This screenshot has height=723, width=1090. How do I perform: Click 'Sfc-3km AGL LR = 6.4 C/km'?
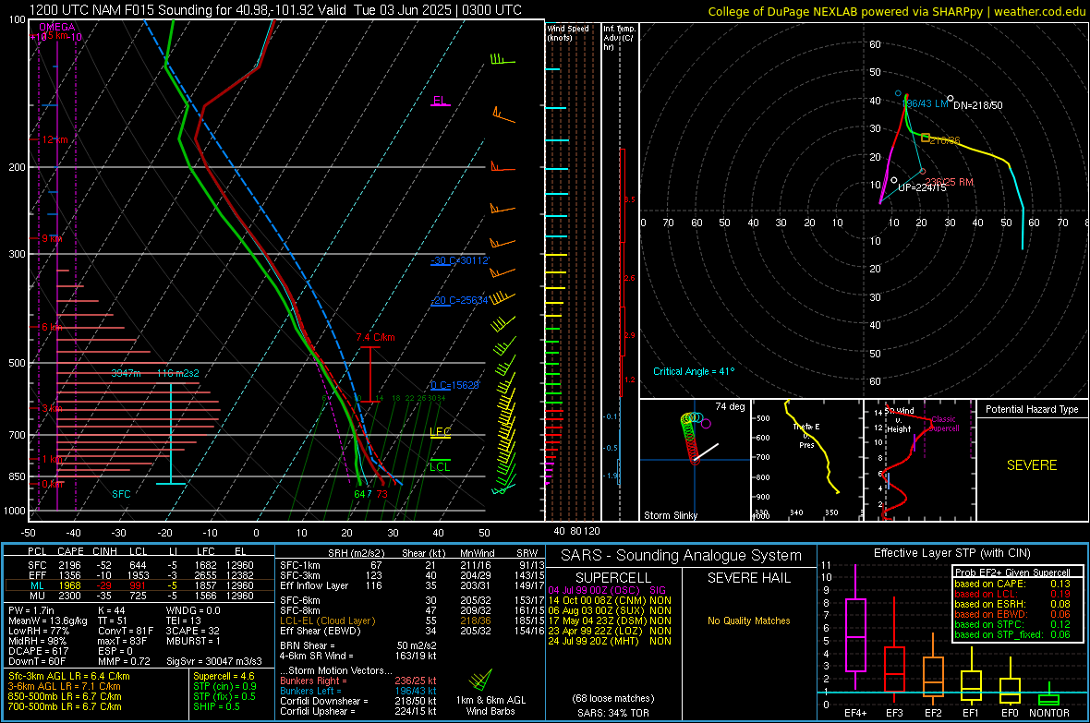point(69,676)
